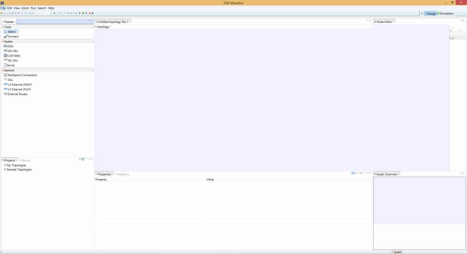Choose the Select tool in Palette

(x=12, y=32)
